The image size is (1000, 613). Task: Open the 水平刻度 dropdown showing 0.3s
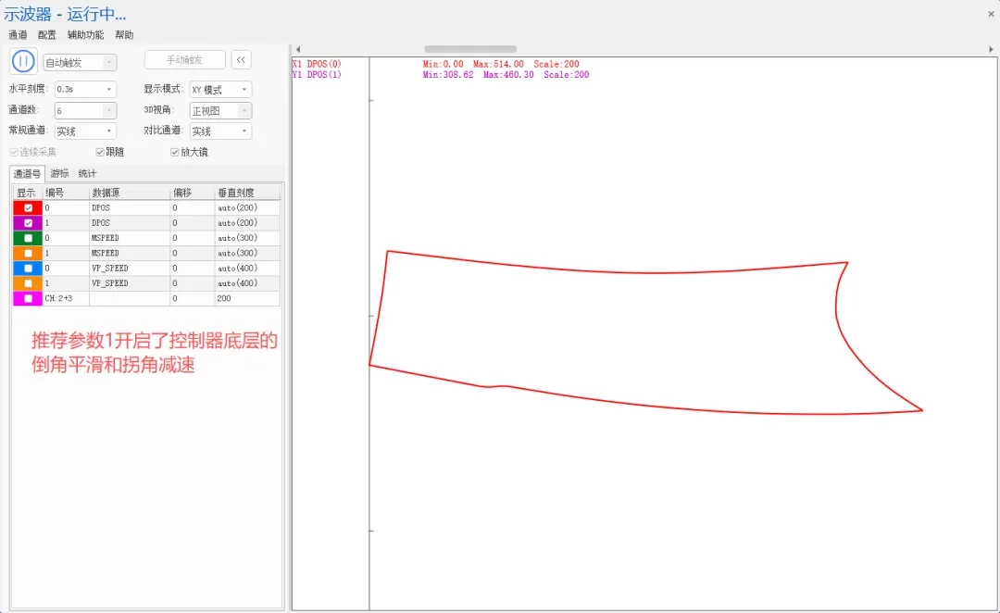pos(85,89)
